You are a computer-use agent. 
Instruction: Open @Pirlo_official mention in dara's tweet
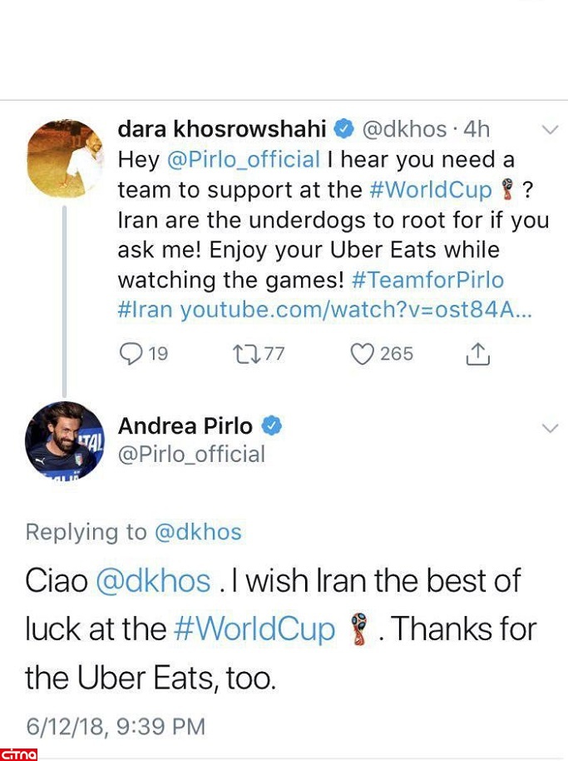(x=243, y=160)
